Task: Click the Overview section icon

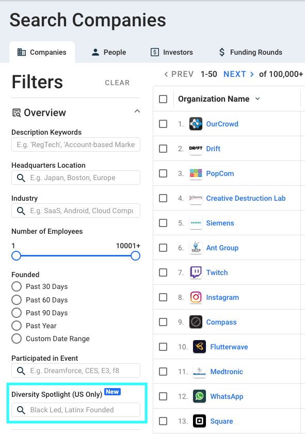Action: point(17,113)
